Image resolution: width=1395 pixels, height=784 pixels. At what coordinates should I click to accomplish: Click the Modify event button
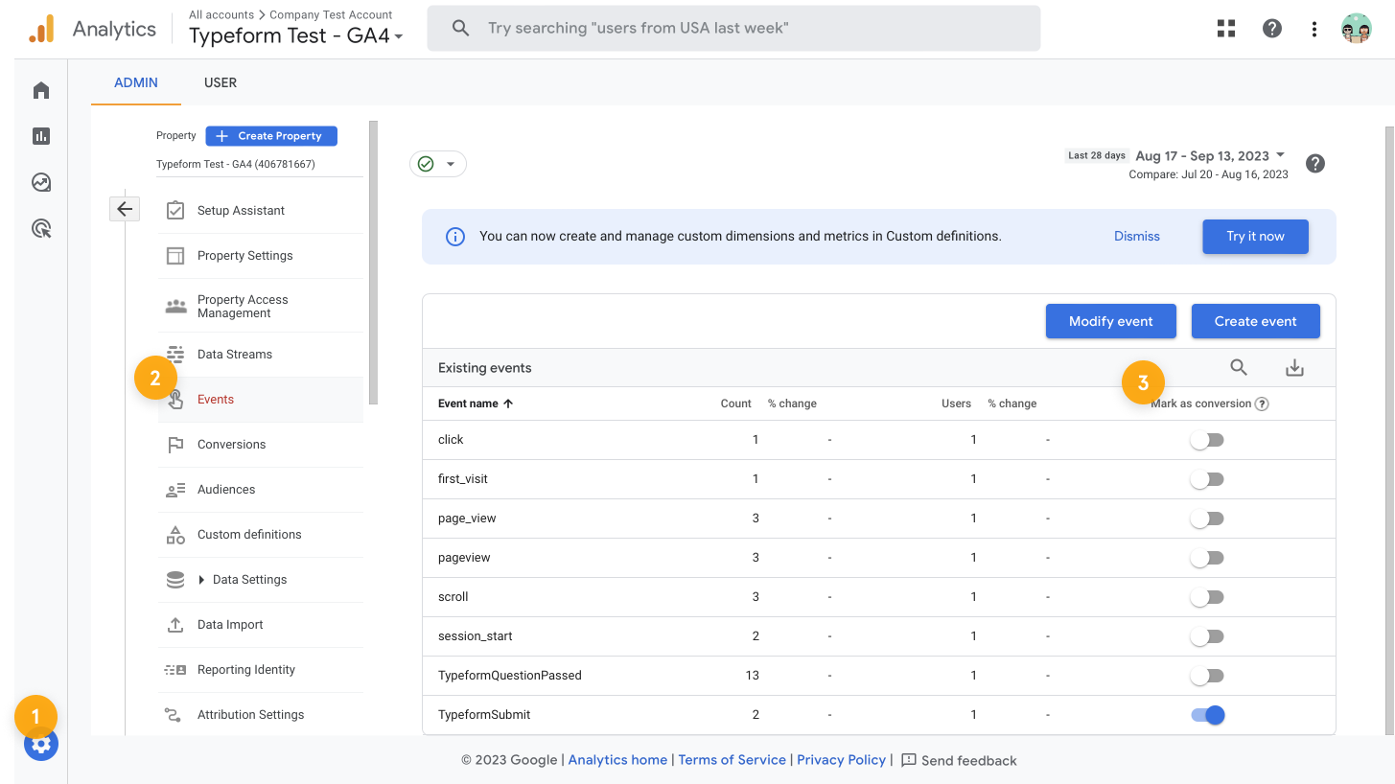pyautogui.click(x=1111, y=321)
